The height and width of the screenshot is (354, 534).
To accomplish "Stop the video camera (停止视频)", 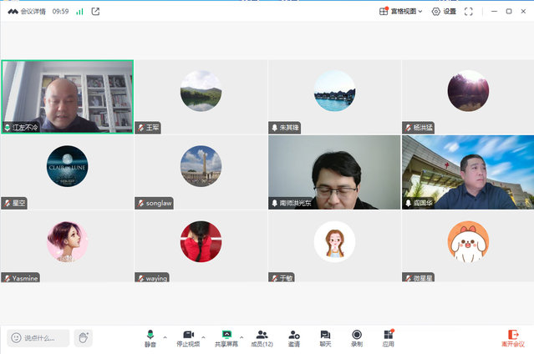I will point(188,337).
